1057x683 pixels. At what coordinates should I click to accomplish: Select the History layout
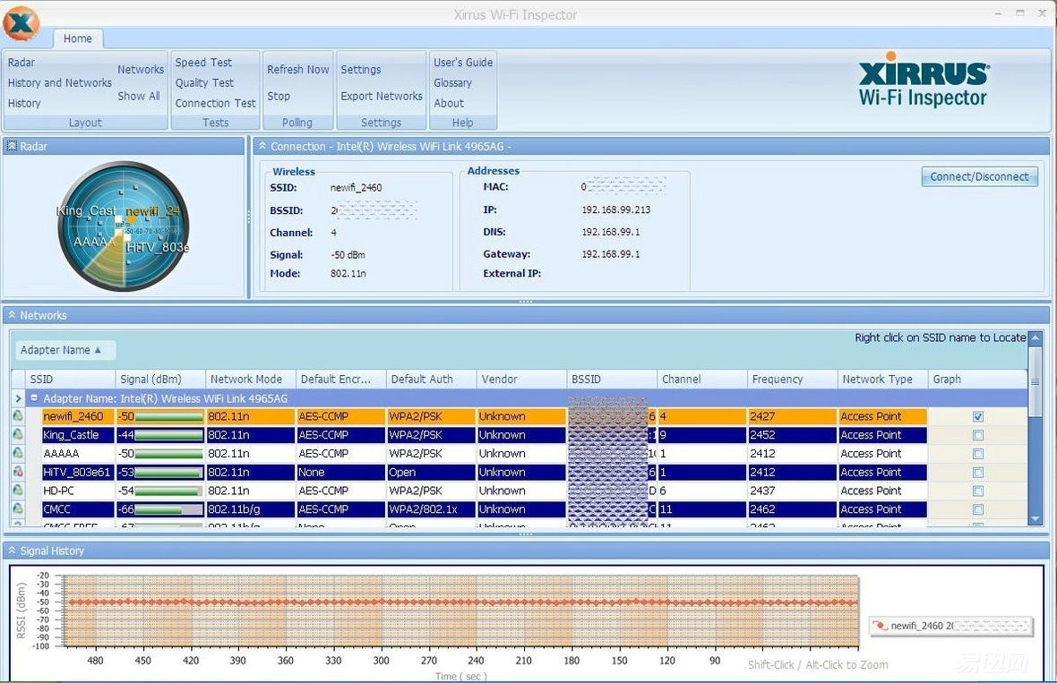click(x=24, y=103)
